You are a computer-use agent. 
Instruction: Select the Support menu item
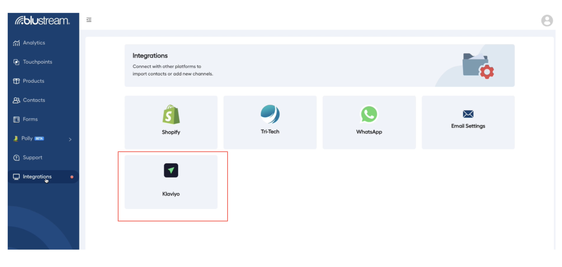33,158
